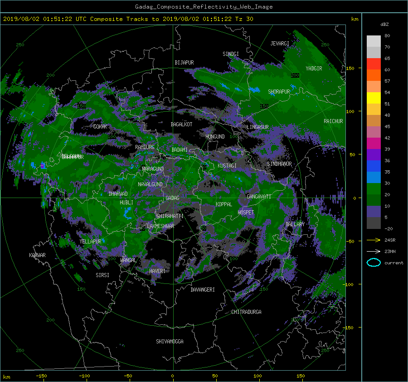Click the SHIRAHATTI city label
Viewport: 408px width, 382px height.
(x=170, y=216)
